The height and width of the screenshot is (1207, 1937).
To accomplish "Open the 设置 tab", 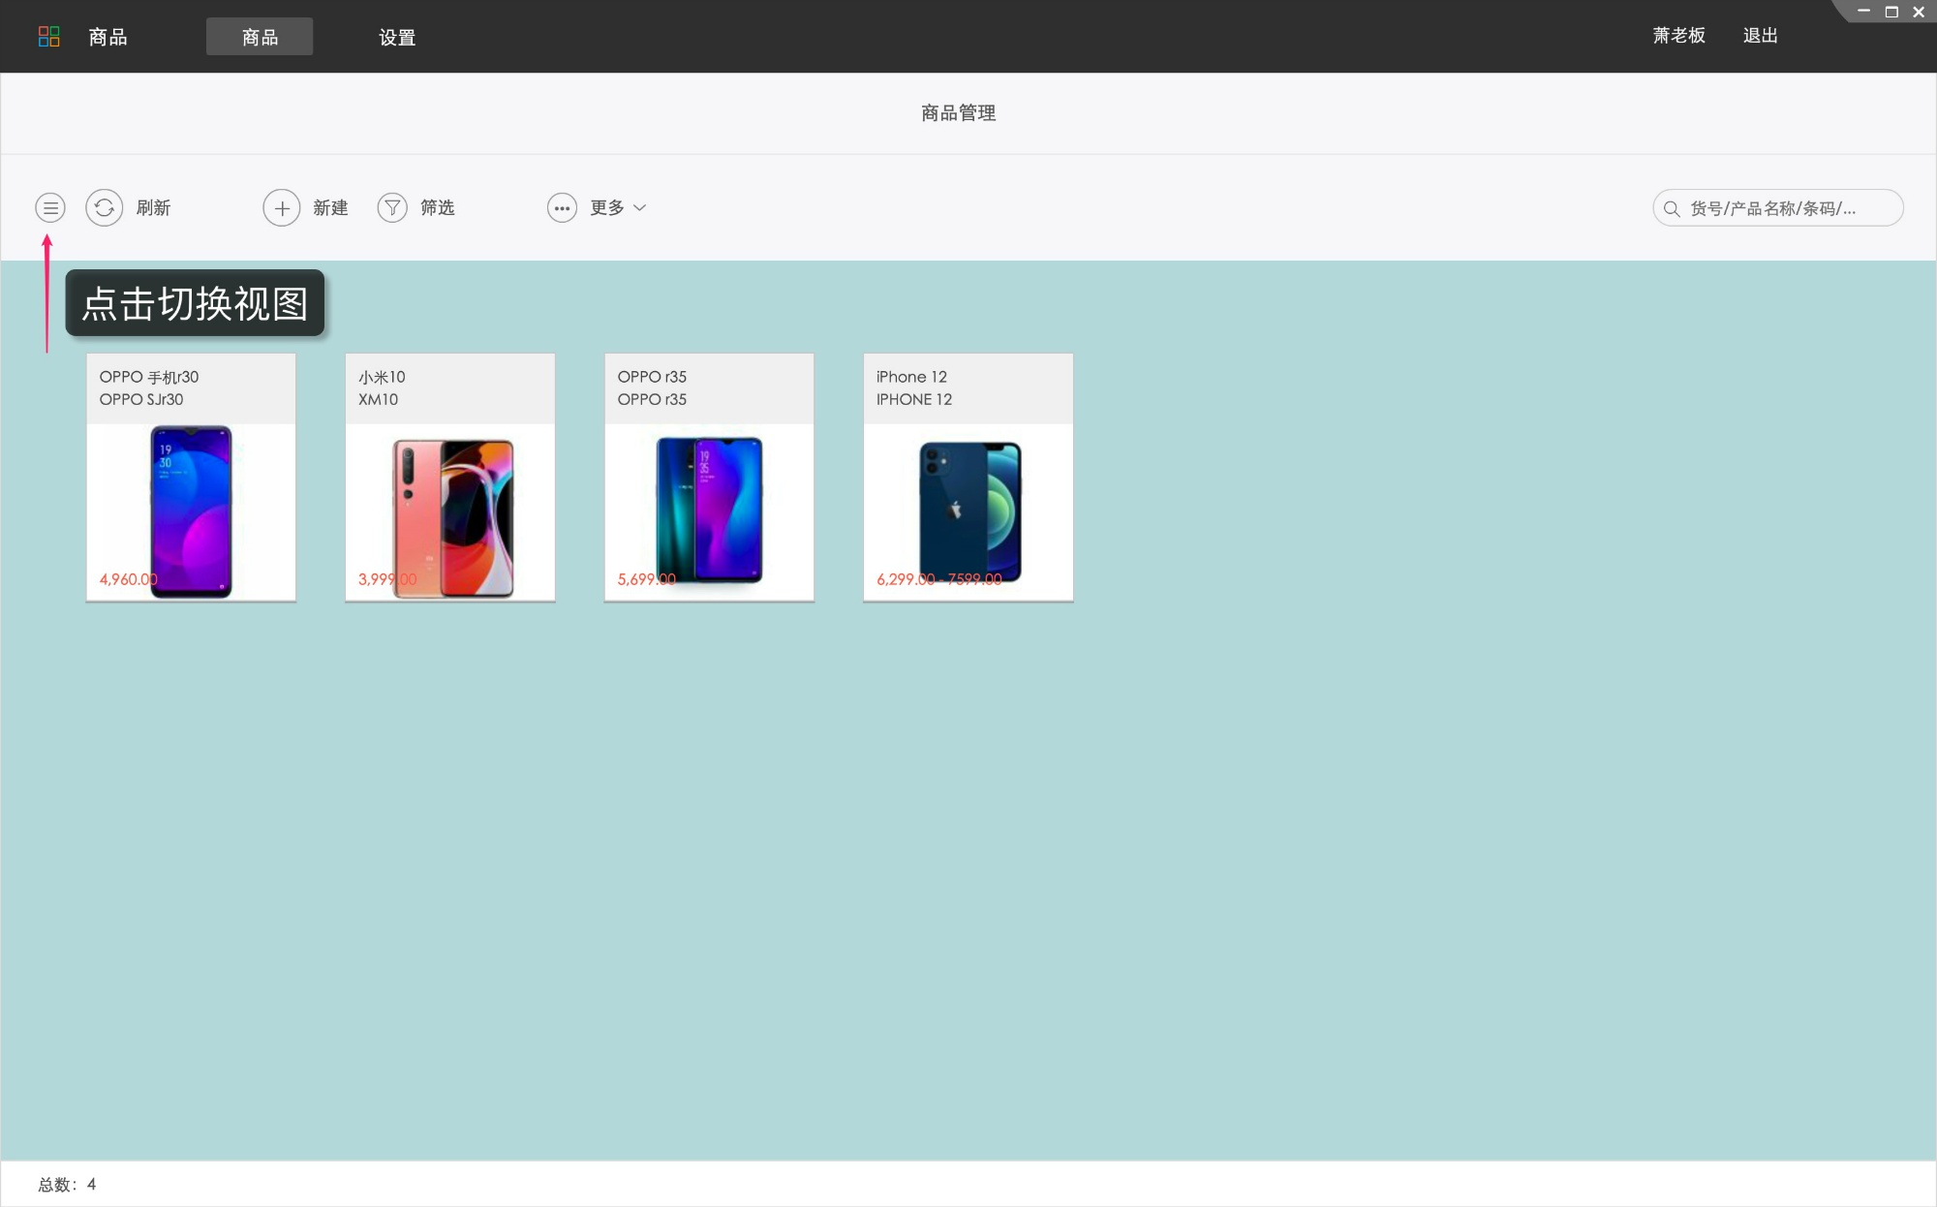I will (x=397, y=37).
